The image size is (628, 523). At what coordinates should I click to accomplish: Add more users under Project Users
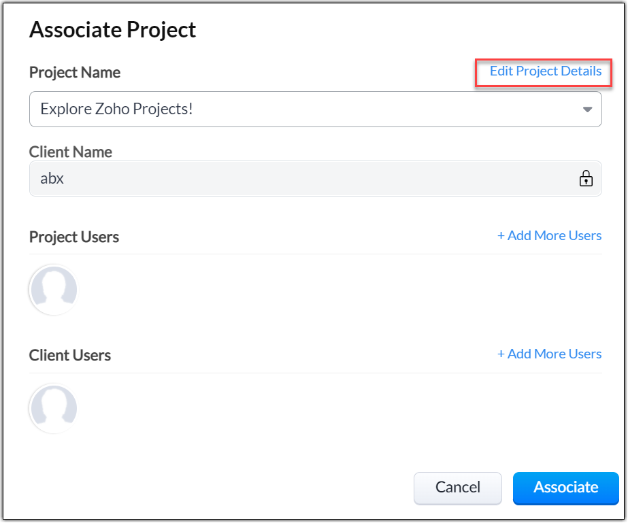click(554, 236)
